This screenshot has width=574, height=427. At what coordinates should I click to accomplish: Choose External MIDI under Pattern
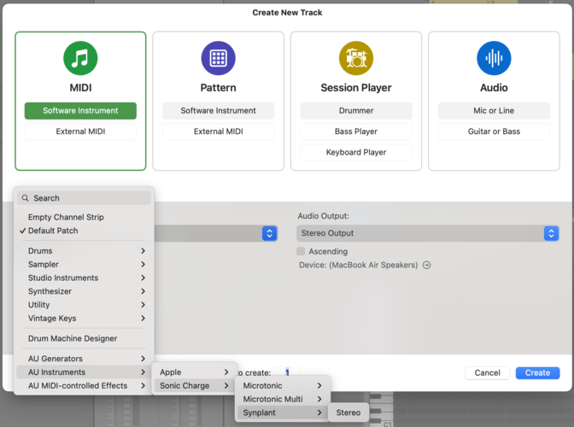[218, 132]
